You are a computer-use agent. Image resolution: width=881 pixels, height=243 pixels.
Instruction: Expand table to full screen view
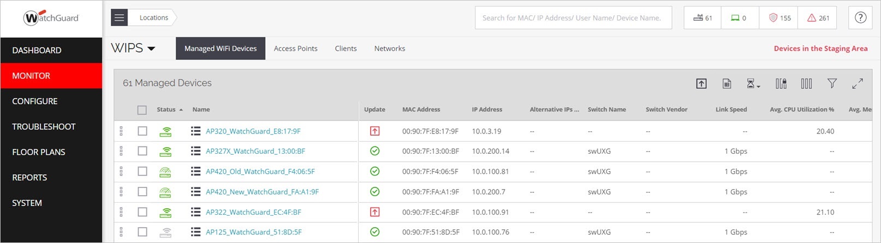tap(857, 83)
